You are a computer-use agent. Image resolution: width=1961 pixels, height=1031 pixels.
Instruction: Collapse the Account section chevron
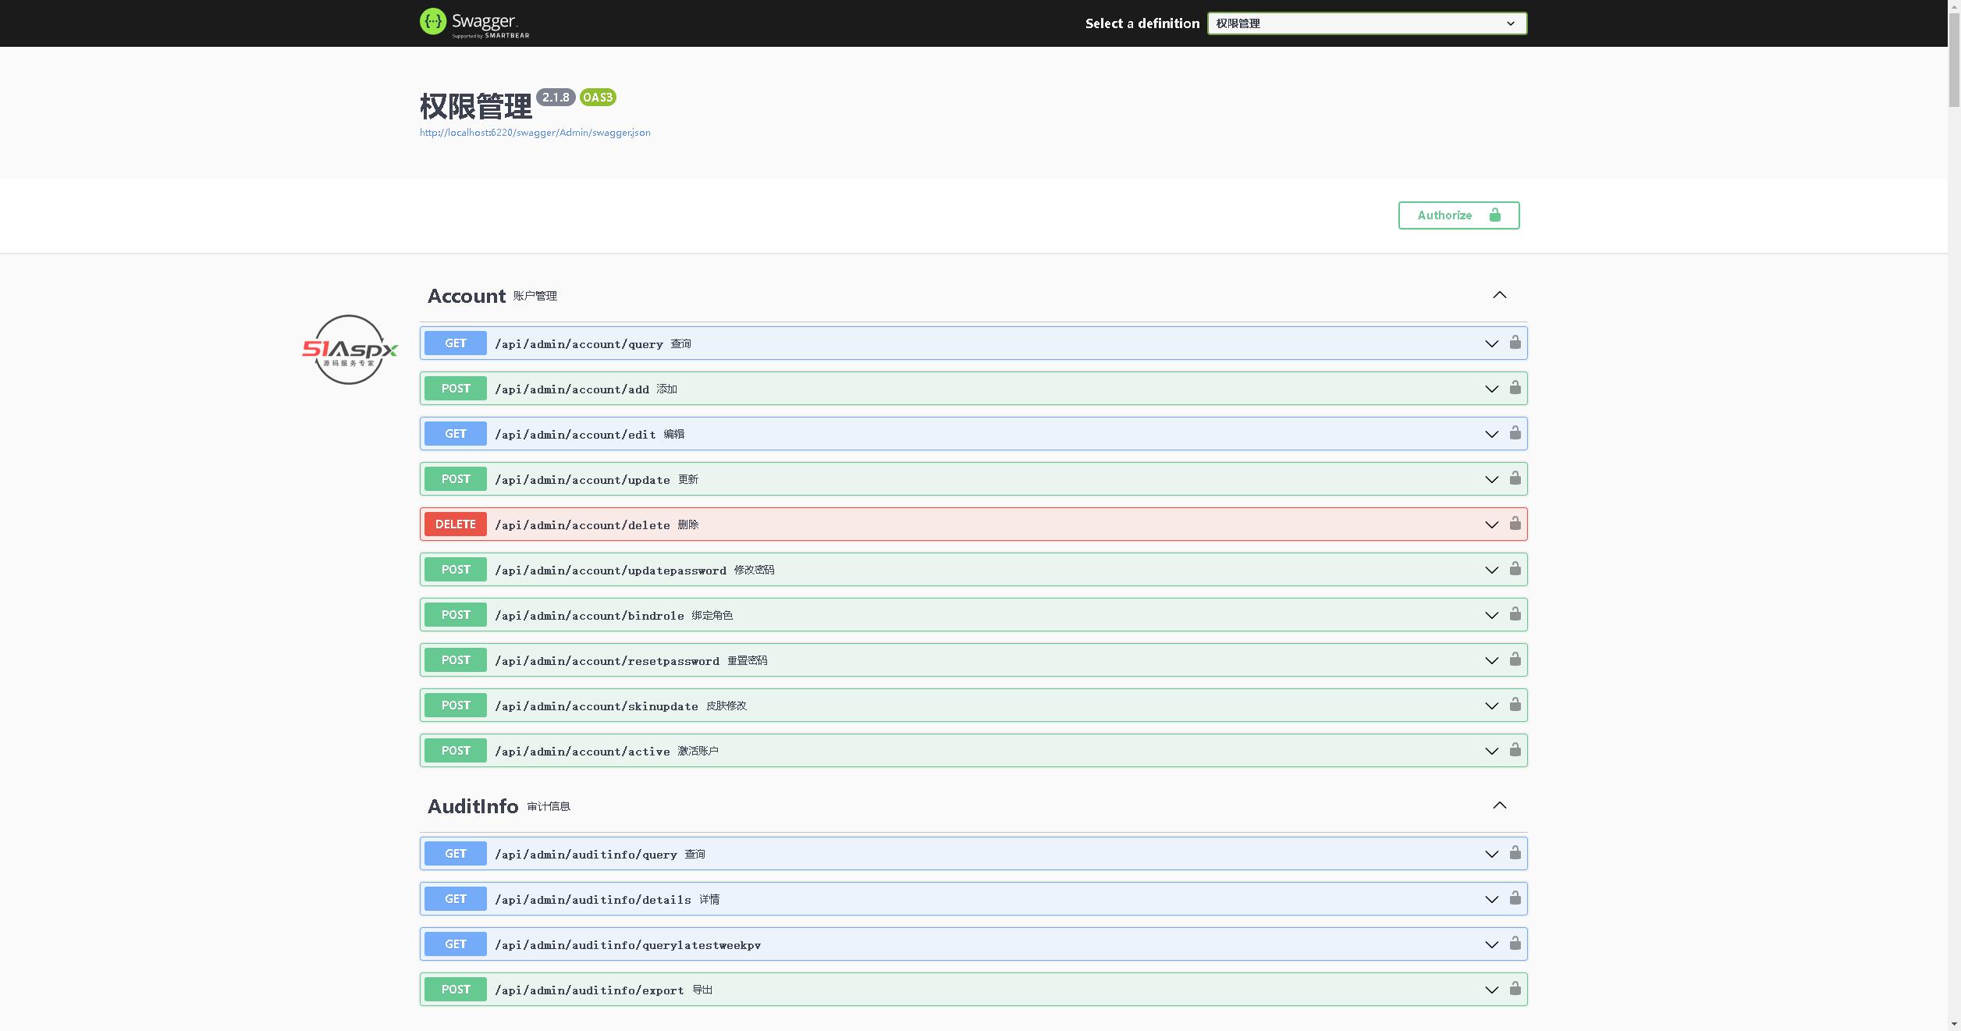point(1499,295)
